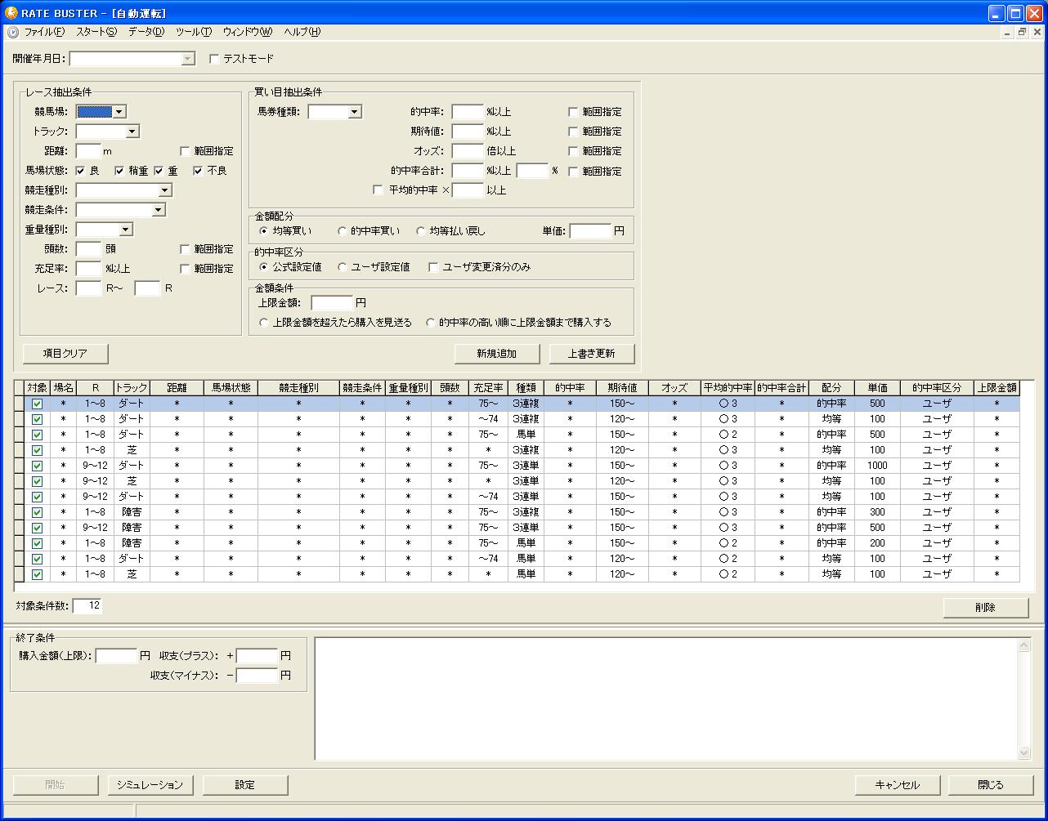Close the inner 自動運転 child window
This screenshot has height=821, width=1048.
click(1037, 32)
